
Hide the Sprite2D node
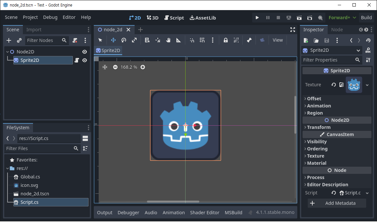click(x=85, y=60)
